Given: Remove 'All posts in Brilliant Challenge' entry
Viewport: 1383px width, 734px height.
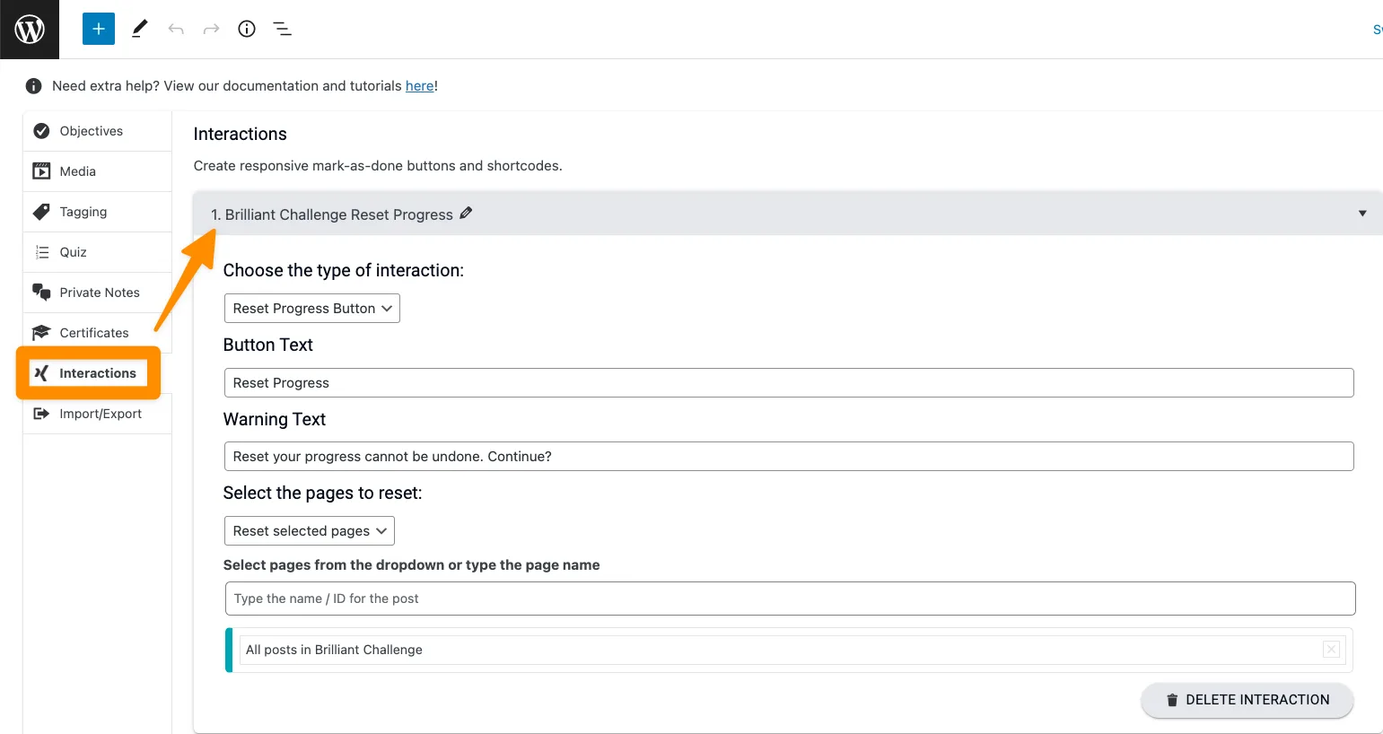Looking at the screenshot, I should click(1331, 650).
